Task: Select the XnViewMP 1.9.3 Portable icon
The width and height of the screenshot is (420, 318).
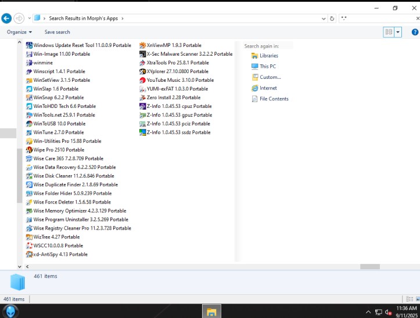Action: click(x=142, y=45)
